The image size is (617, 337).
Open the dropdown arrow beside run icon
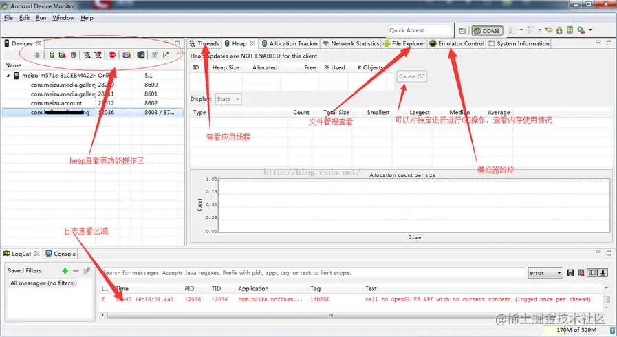coord(590,30)
